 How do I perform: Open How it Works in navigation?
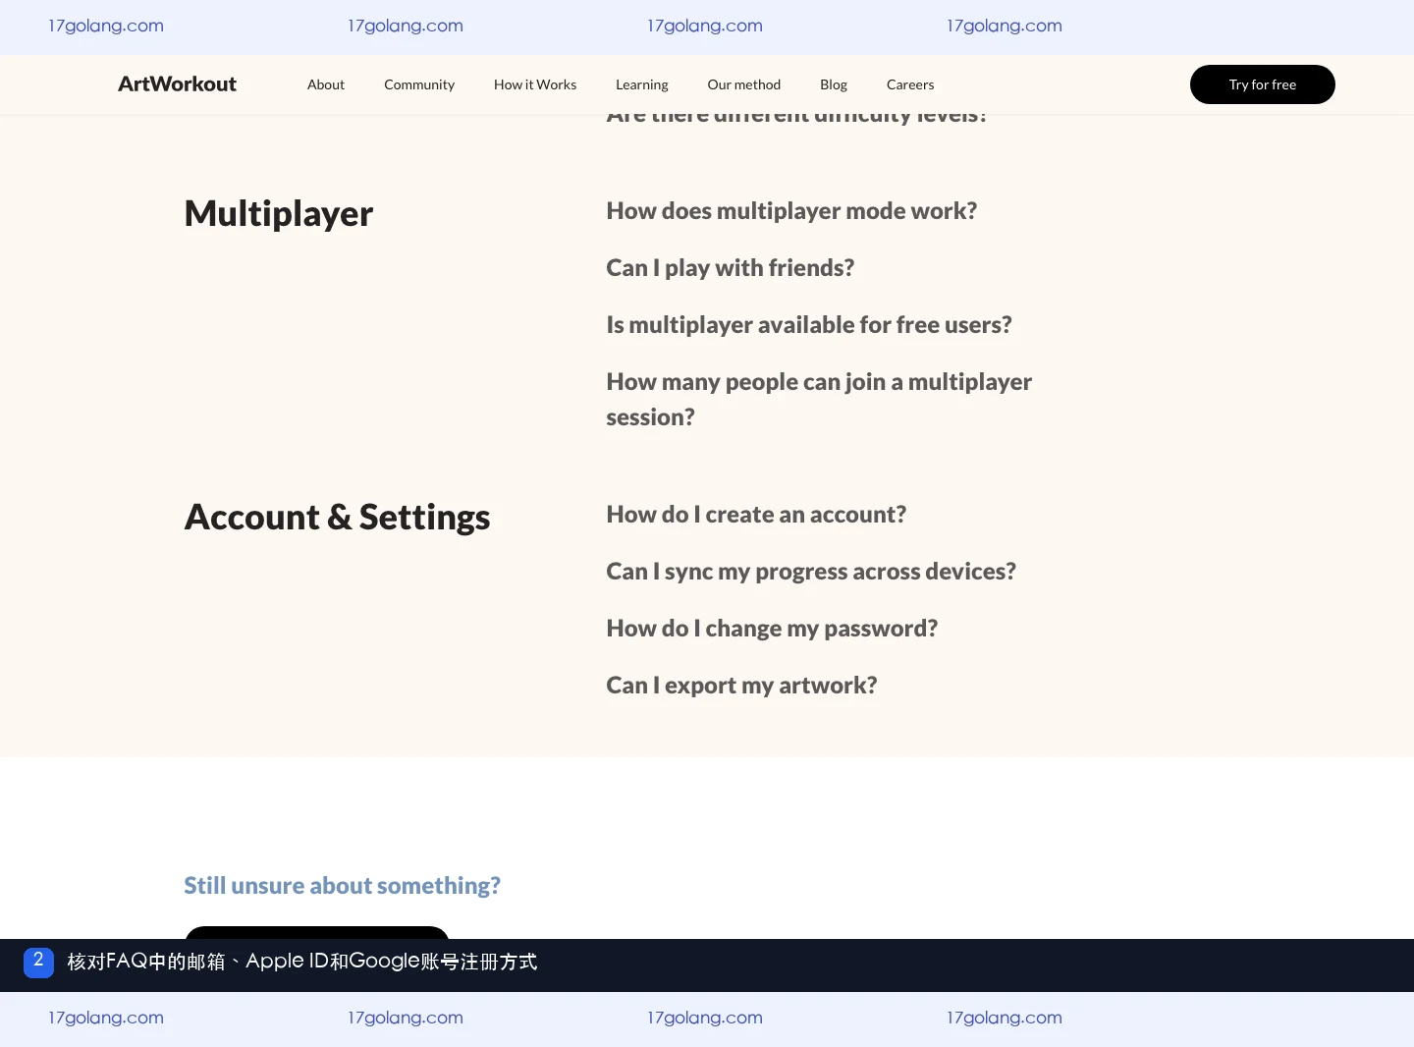(x=535, y=84)
